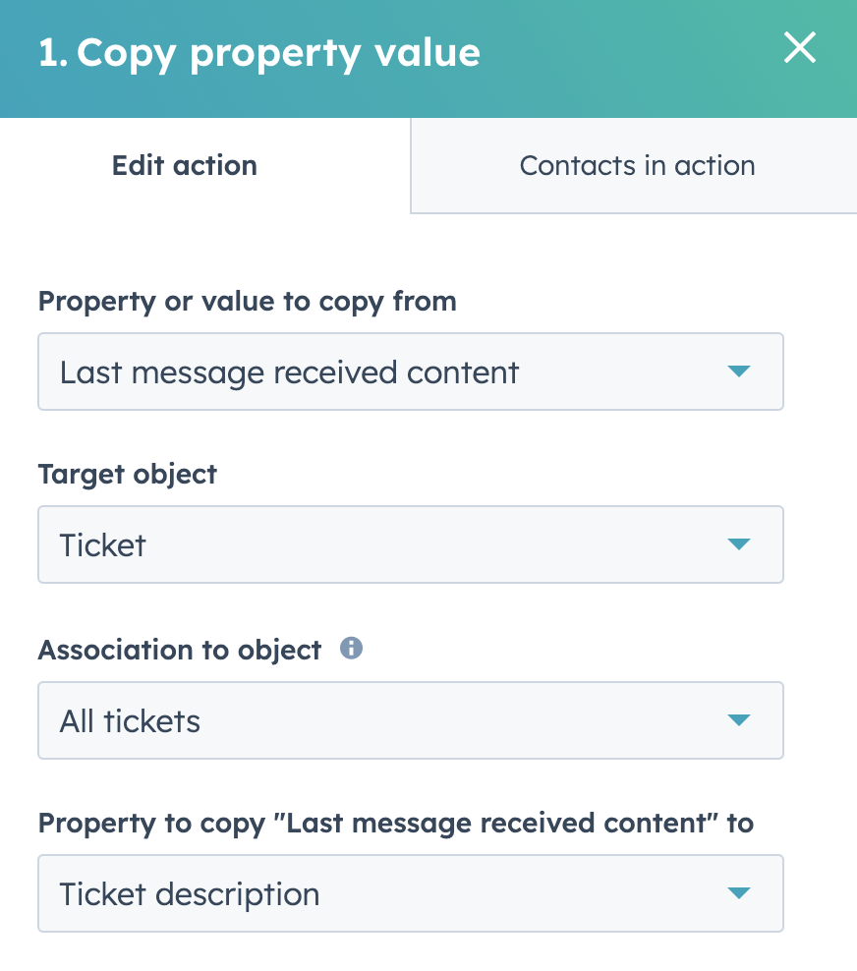Click the Property or value to copy from label
Screen dimensions: 857x971
pyautogui.click(x=247, y=302)
